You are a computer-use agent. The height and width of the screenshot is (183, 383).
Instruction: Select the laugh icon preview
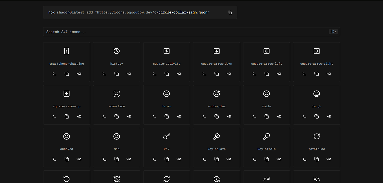316,94
